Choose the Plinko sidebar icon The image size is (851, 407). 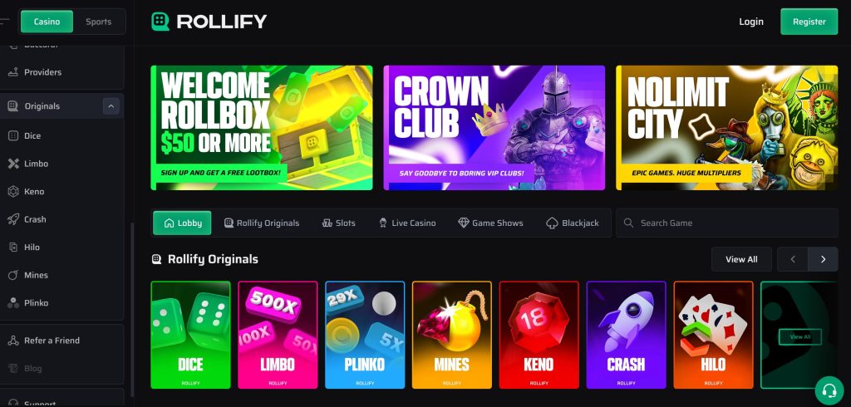pyautogui.click(x=13, y=303)
